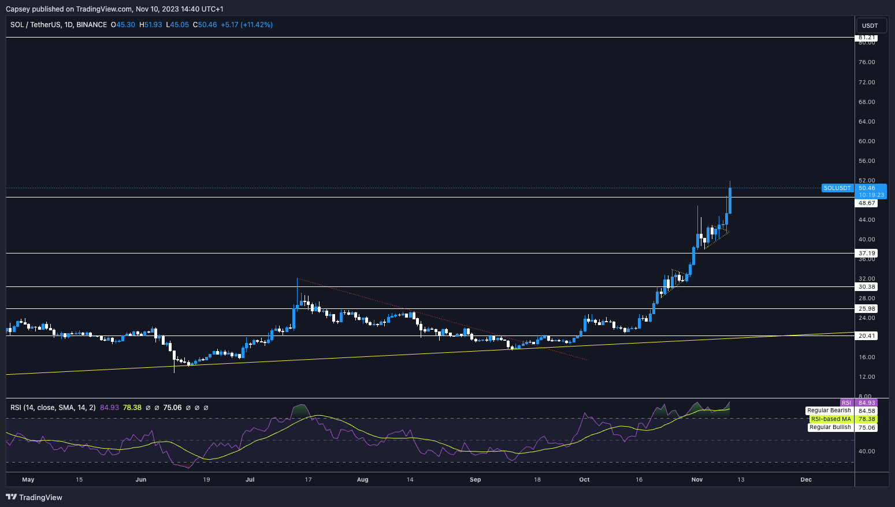895x507 pixels.
Task: Open the USDT currency selector
Action: coord(870,25)
